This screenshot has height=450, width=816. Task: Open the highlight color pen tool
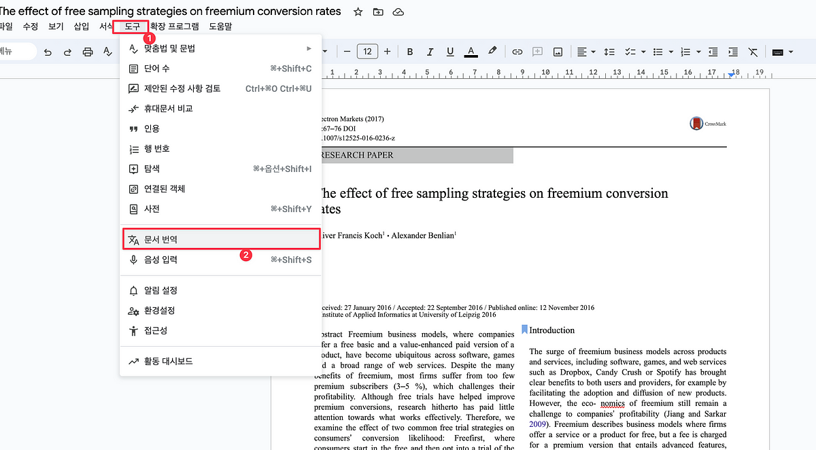(492, 51)
